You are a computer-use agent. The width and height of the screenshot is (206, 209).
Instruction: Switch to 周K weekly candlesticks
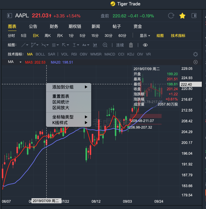(x=48, y=36)
